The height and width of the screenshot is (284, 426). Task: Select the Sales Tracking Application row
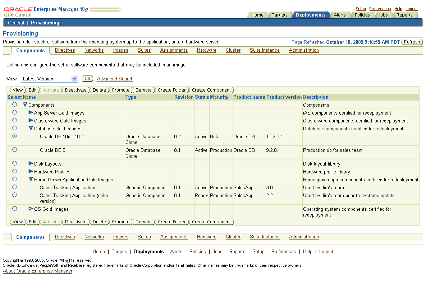point(14,187)
